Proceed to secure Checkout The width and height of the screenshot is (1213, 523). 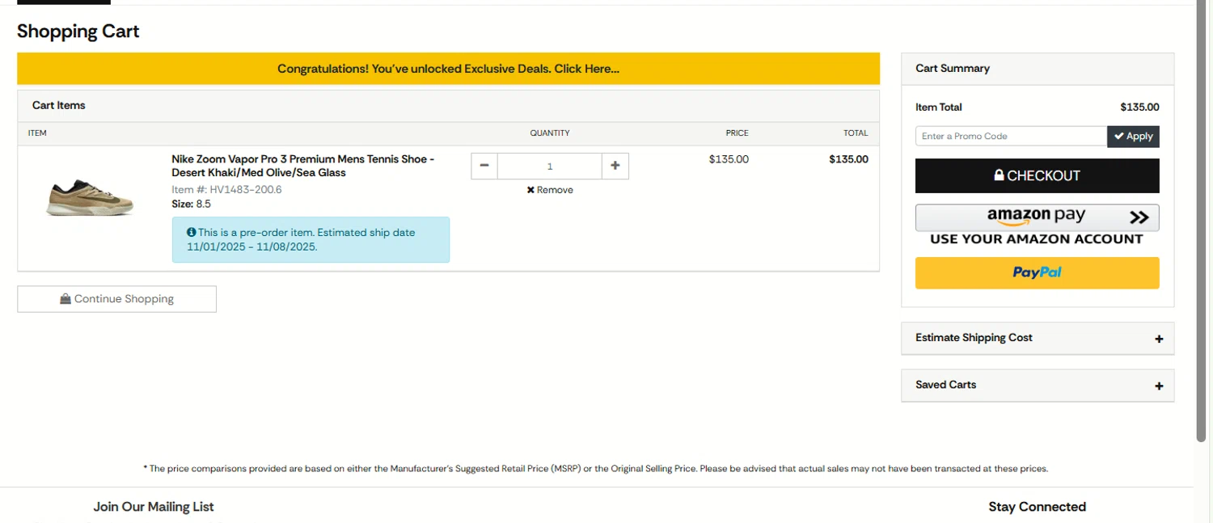click(x=1037, y=175)
